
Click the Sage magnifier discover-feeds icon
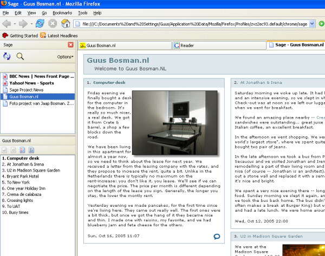point(20,56)
